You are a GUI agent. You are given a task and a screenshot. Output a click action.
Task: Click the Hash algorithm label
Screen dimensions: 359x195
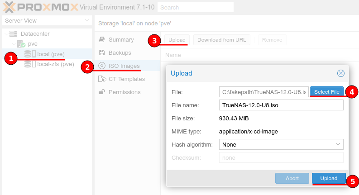[x=192, y=145]
